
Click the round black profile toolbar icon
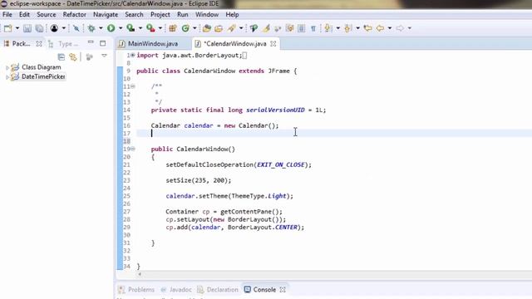(54, 28)
